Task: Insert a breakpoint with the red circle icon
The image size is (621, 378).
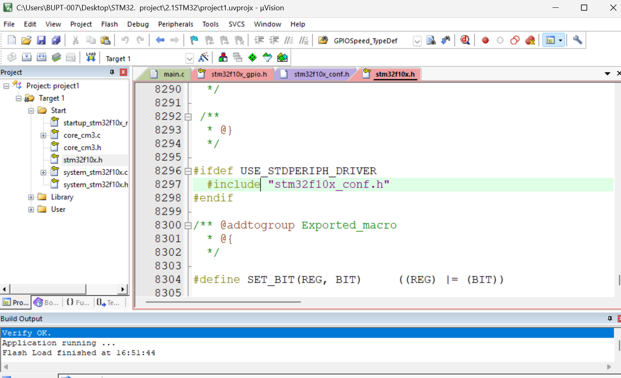Action: click(485, 40)
